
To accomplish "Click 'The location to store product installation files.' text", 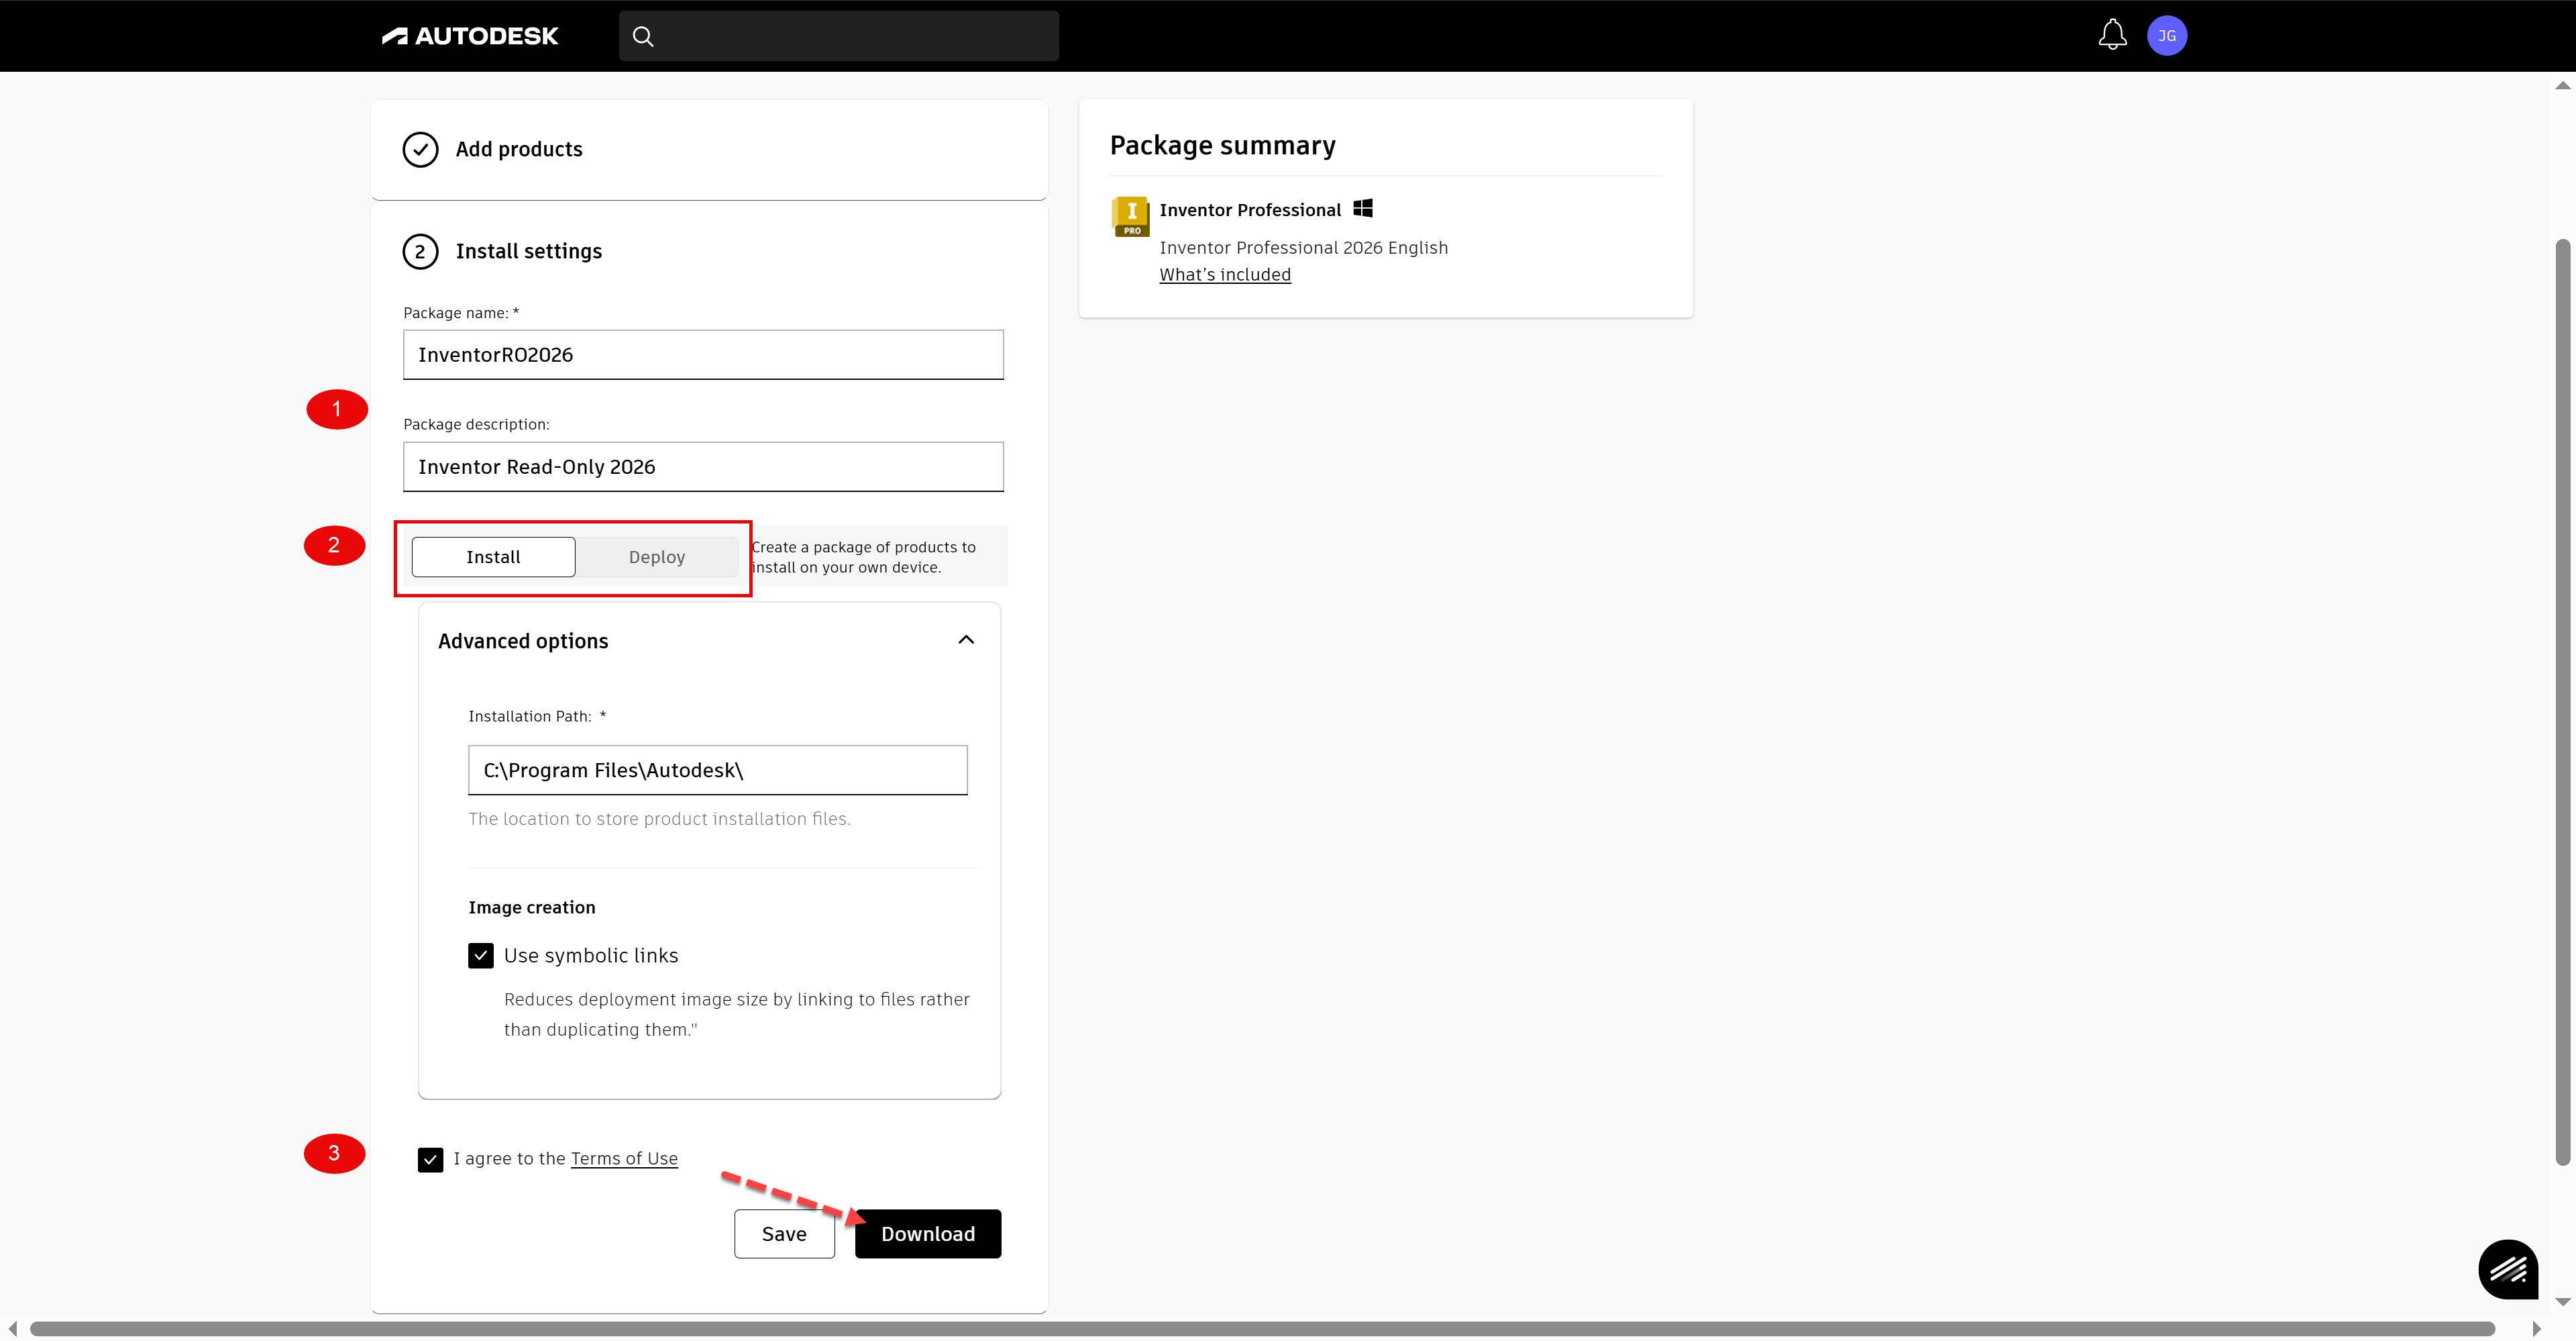I will [659, 819].
